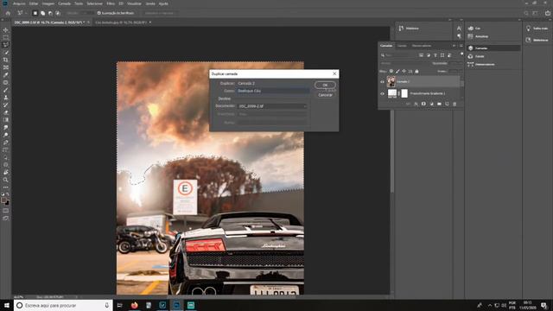Open the Layers panel options menu
Image resolution: width=553 pixels, height=311 pixels.
[461, 46]
